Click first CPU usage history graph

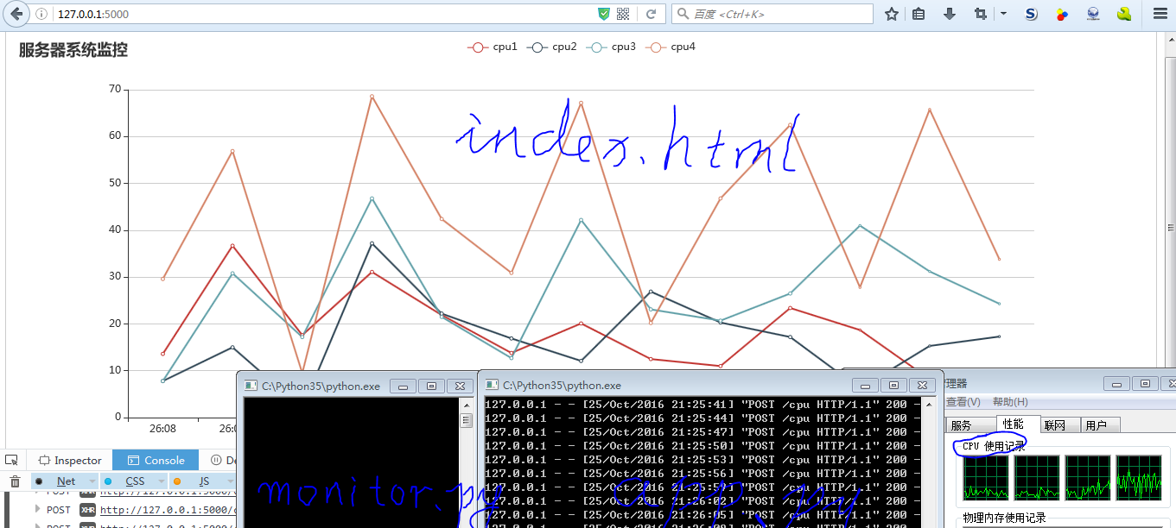[x=986, y=478]
